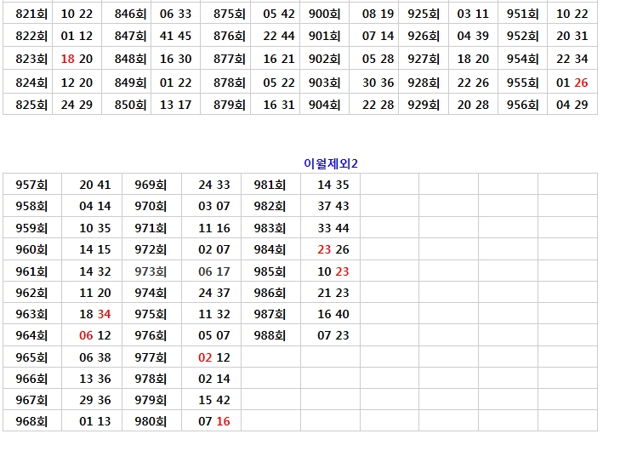This screenshot has width=643, height=468.
Task: Select the 900회 round cell
Action: (324, 14)
